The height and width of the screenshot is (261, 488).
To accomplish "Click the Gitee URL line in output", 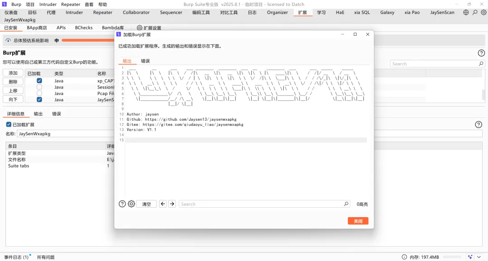I will 185,124.
